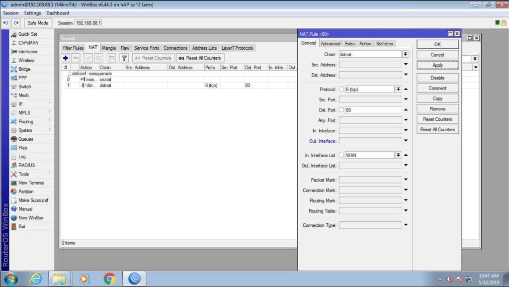Toggle In. Interface List invert checkbox

[x=341, y=156]
